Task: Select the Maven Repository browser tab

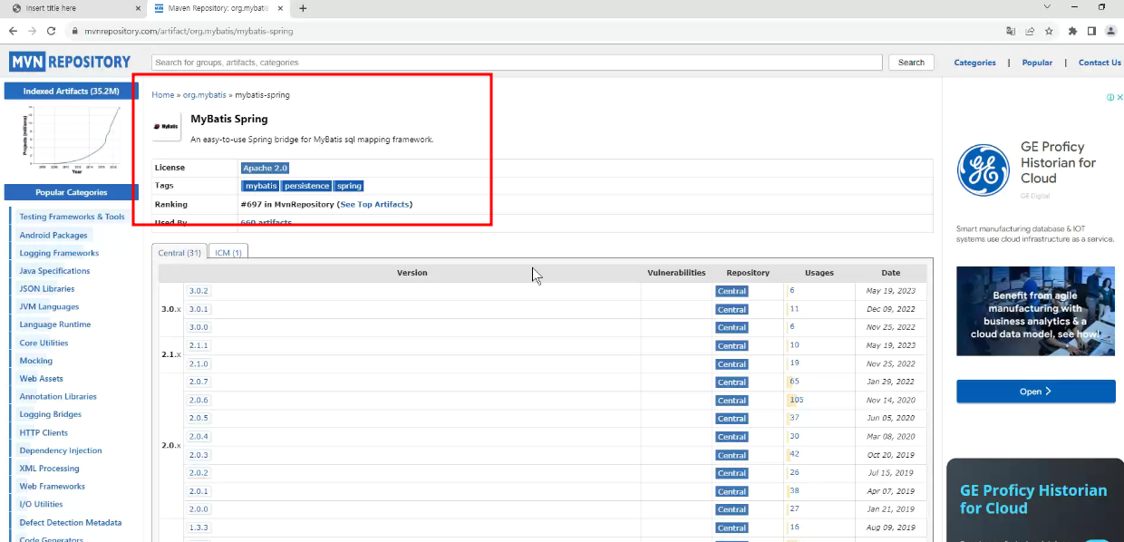Action: (x=219, y=8)
